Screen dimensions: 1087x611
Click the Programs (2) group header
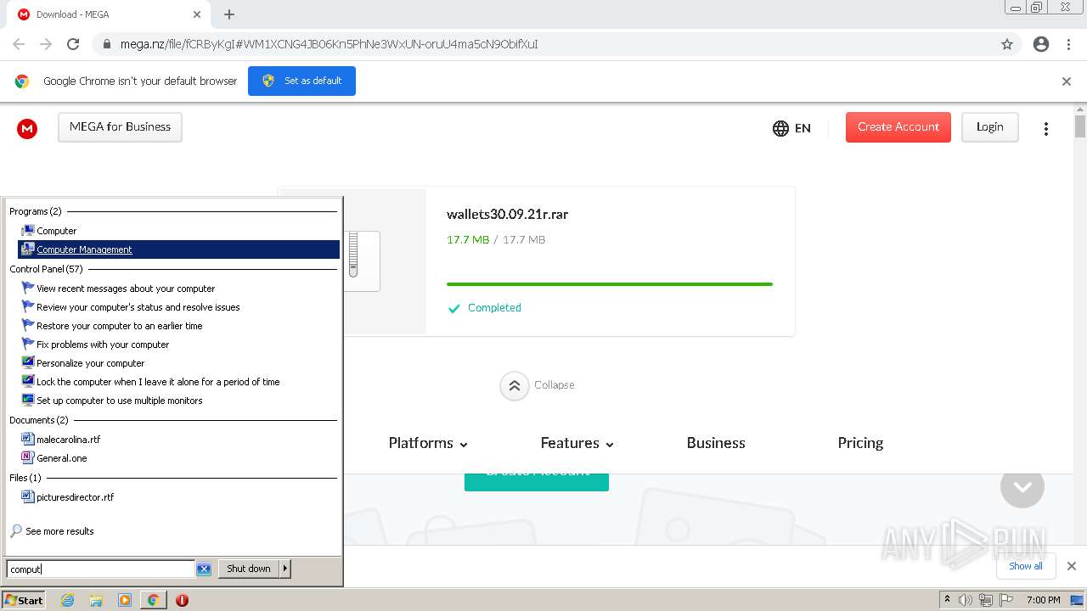tap(36, 211)
